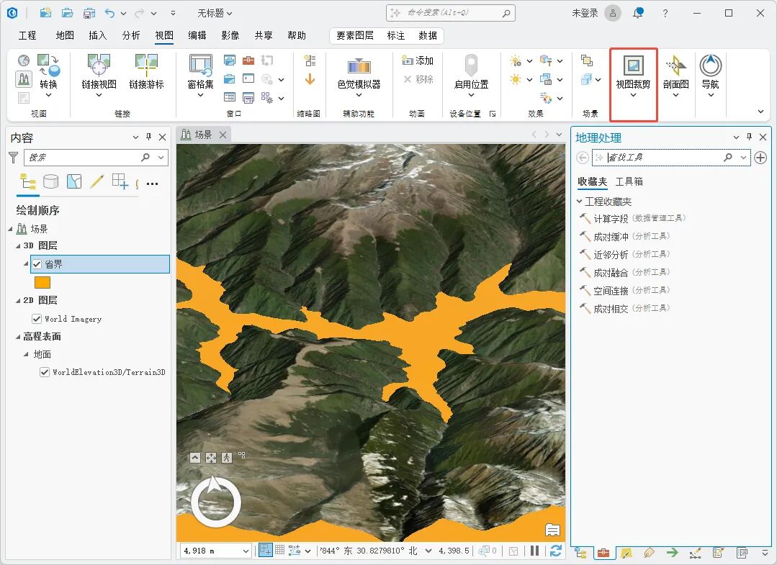This screenshot has width=777, height=565.
Task: Toggle the snapping grid button in status bar
Action: 280,550
